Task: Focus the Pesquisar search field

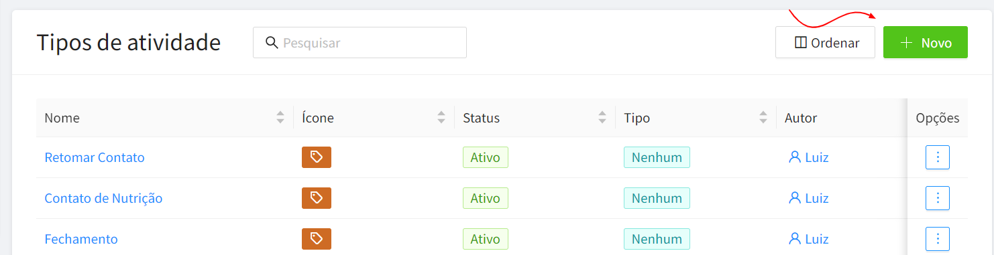Action: tap(360, 43)
